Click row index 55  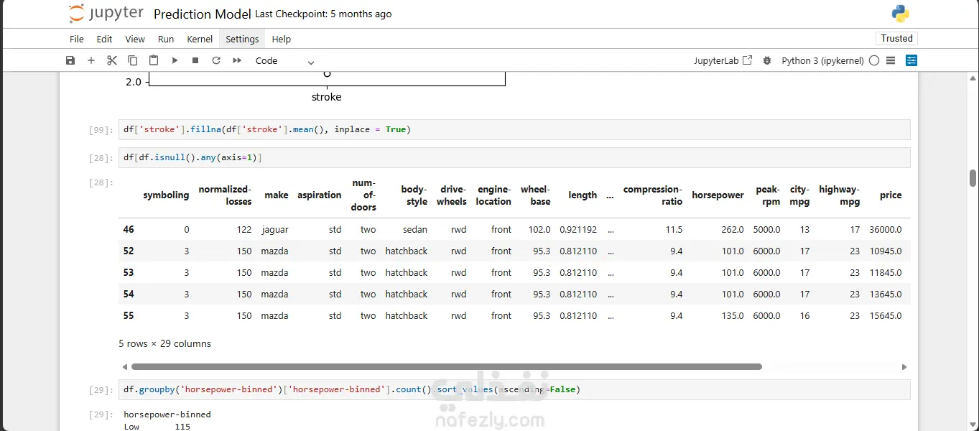(x=129, y=316)
